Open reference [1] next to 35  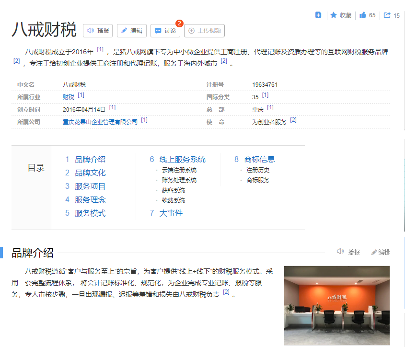[x=265, y=95]
